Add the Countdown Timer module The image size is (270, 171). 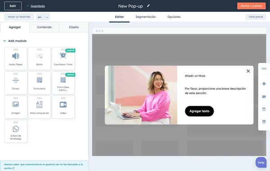[x=63, y=58]
